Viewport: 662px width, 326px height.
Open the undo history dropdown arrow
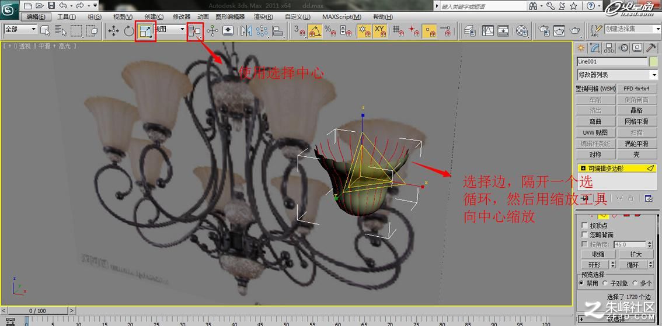tap(70, 6)
